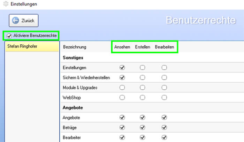Click the blue back arrow icon
The image size is (244, 142).
[x=16, y=21]
